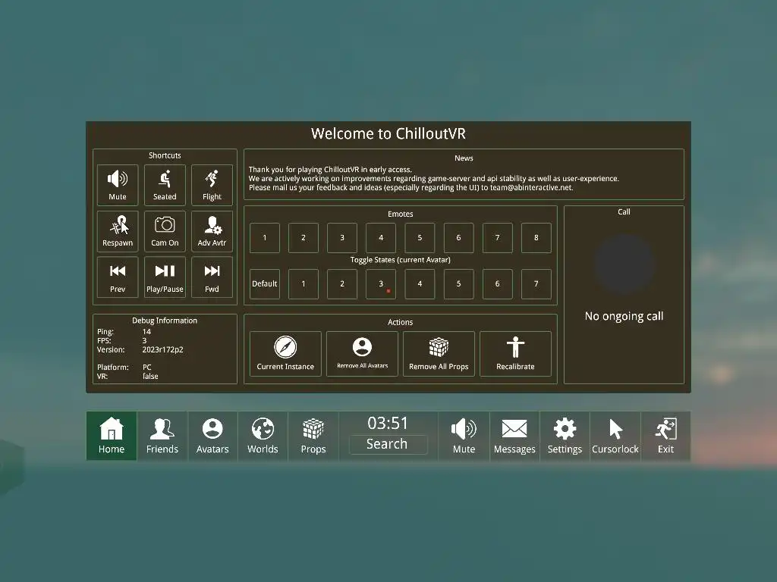Open the Avatars tab
Viewport: 777px width, 582px height.
[x=212, y=436]
